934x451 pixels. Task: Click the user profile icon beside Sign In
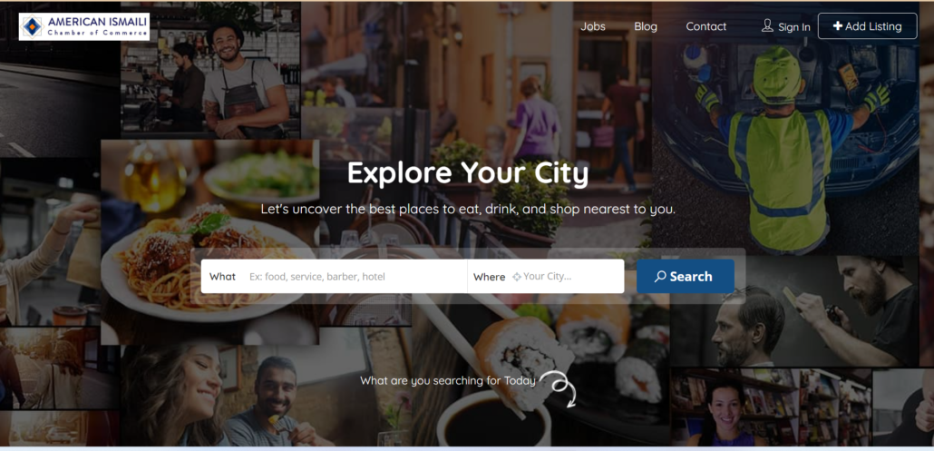[x=767, y=25]
